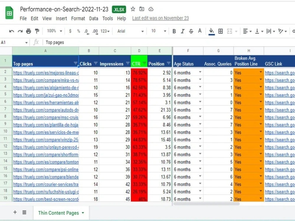
Task: Open the GSC Link in row 2
Action: 280,73
